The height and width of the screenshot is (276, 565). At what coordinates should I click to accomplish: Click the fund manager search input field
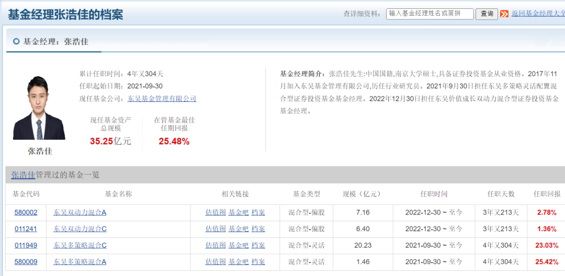[430, 14]
